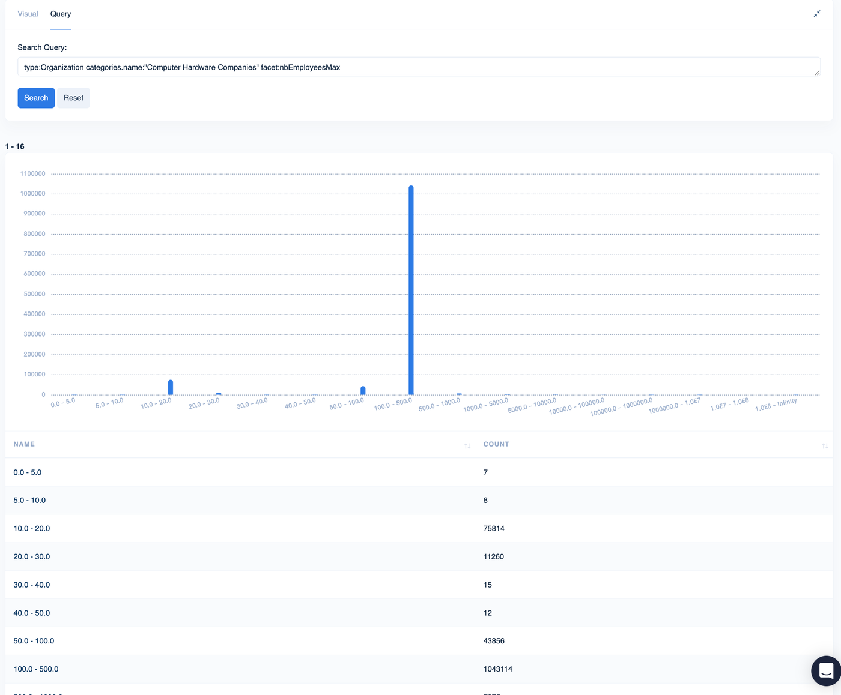This screenshot has height=695, width=841.
Task: Grab the query textarea resize handle
Action: [817, 73]
